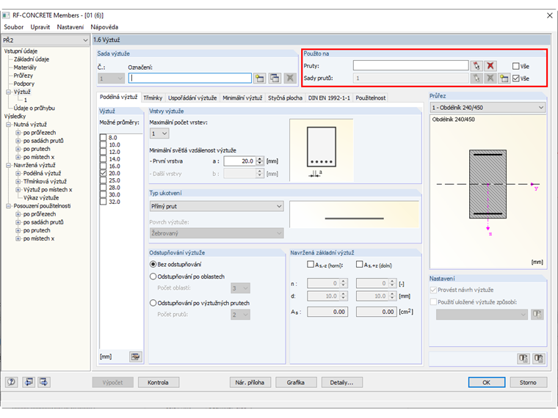Select Podpory in the tree
The width and height of the screenshot is (558, 418).
[x=23, y=84]
